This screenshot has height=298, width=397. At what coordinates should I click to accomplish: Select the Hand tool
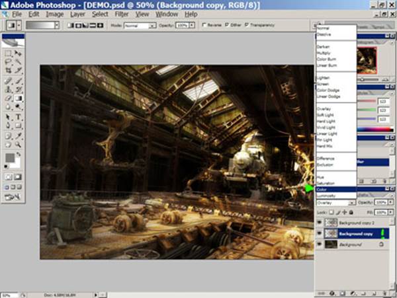tap(9, 145)
